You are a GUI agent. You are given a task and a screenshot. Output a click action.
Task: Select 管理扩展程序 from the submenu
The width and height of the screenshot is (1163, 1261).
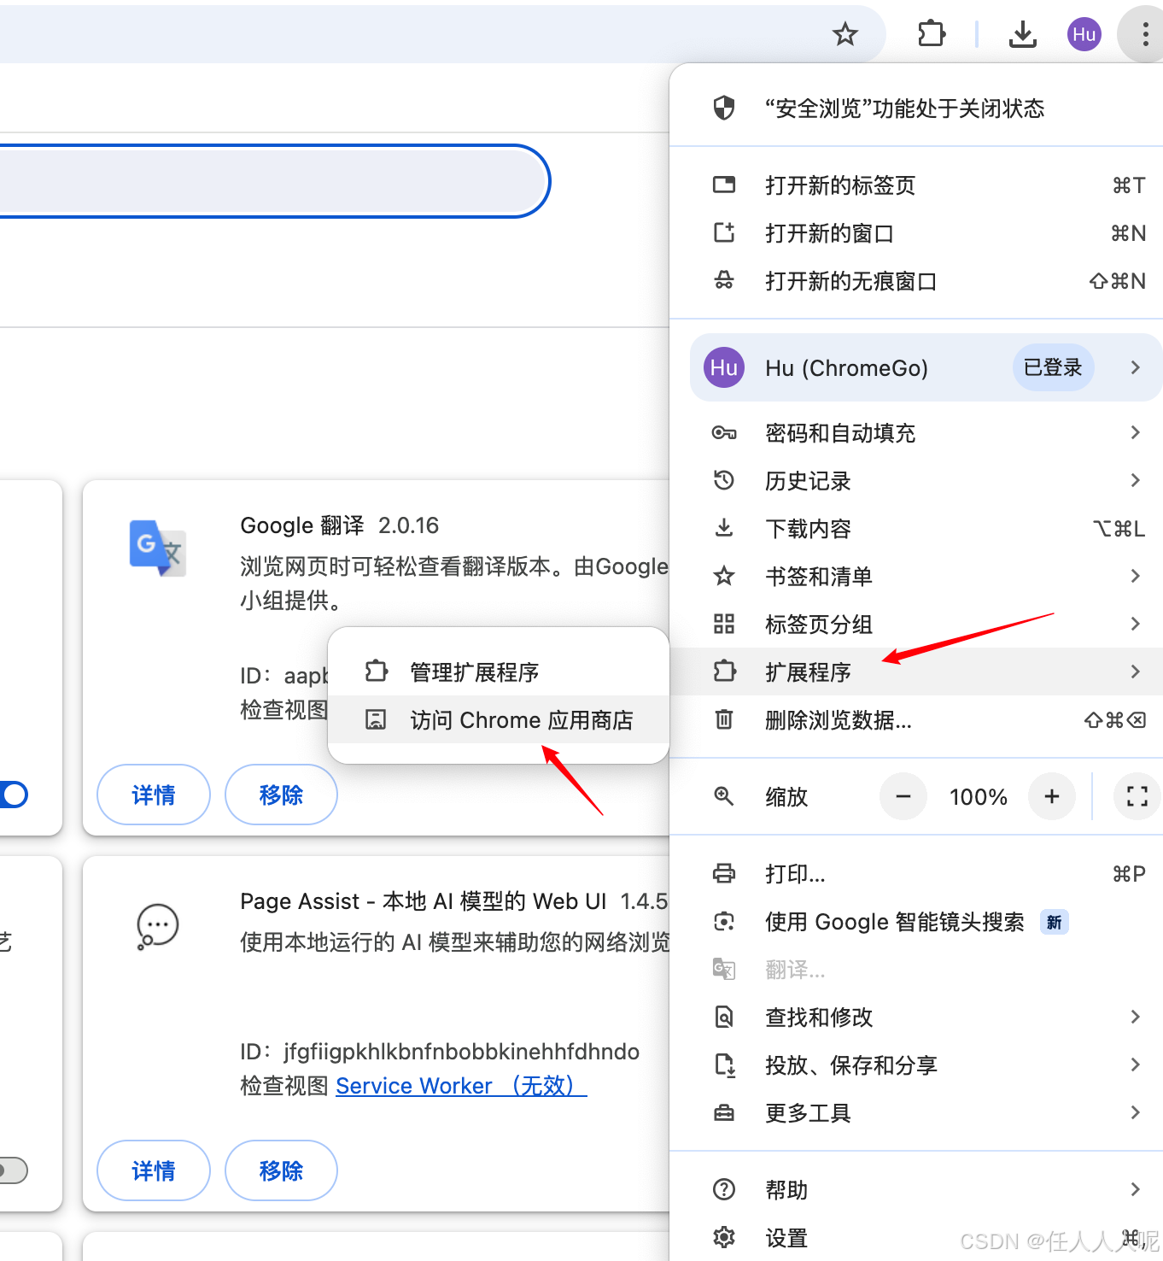coord(499,672)
